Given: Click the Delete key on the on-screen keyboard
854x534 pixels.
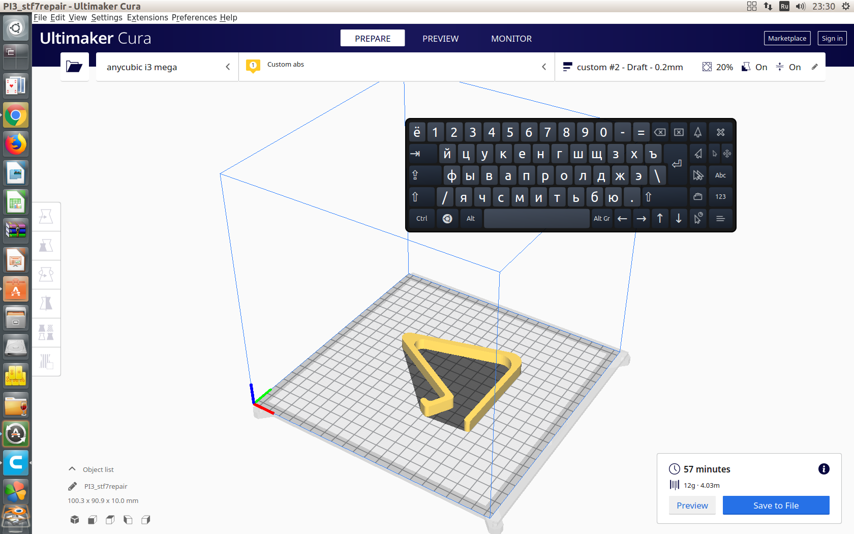Looking at the screenshot, I should 679,132.
